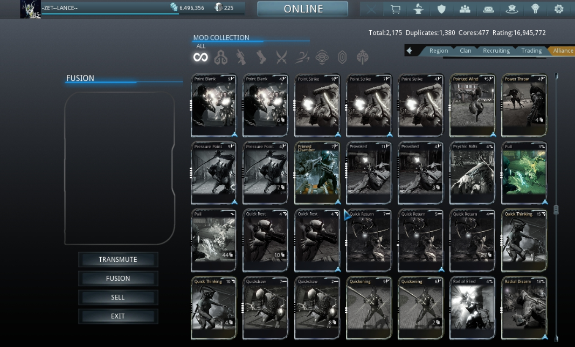
Task: Click the Duplicates:1,380 stat
Action: [x=430, y=33]
